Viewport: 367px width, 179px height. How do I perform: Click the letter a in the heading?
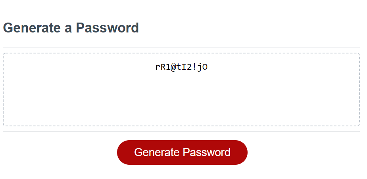[x=68, y=29]
